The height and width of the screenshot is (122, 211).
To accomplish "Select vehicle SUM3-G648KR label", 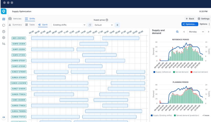I will pos(19,100).
